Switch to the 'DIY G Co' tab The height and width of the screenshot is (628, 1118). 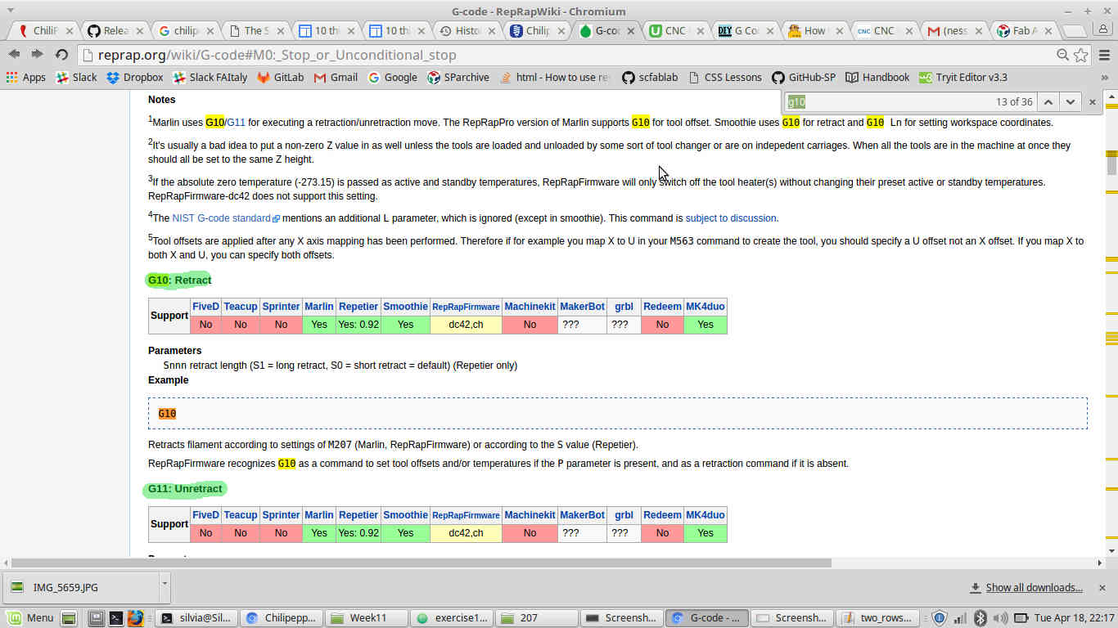pos(746,31)
